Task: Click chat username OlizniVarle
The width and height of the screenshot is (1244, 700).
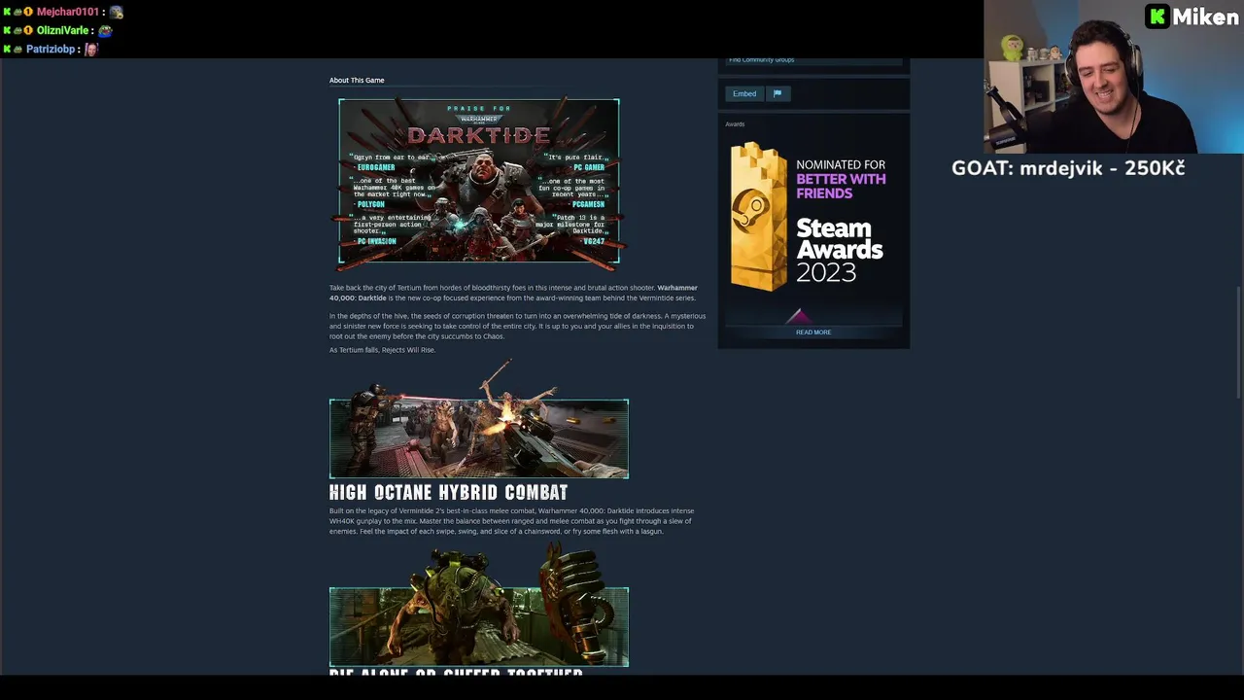Action: 62,30
